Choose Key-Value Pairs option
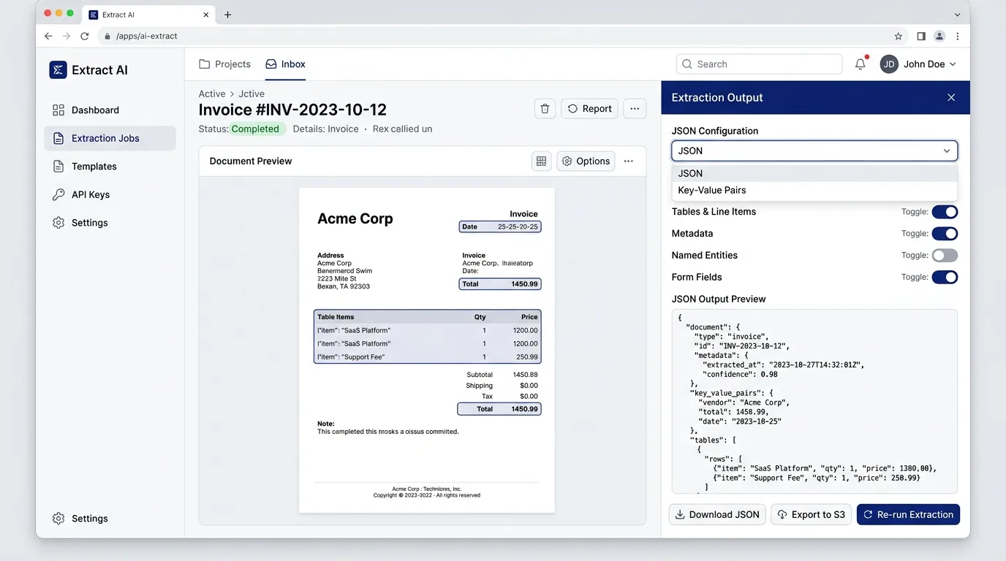 (814, 190)
